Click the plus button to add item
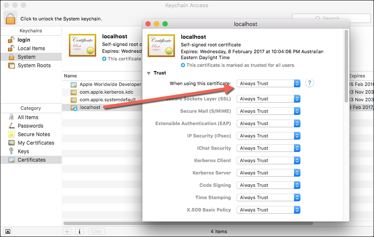This screenshot has width=374, height=237. pos(67,231)
